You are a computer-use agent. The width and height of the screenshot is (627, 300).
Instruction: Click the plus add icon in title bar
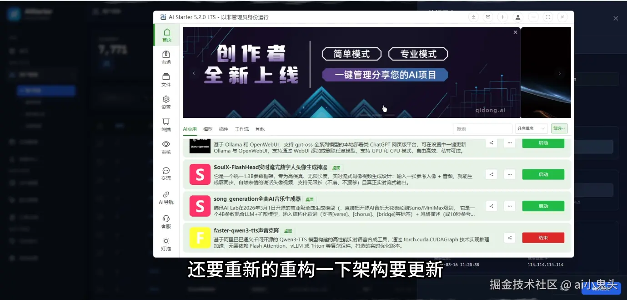point(502,17)
